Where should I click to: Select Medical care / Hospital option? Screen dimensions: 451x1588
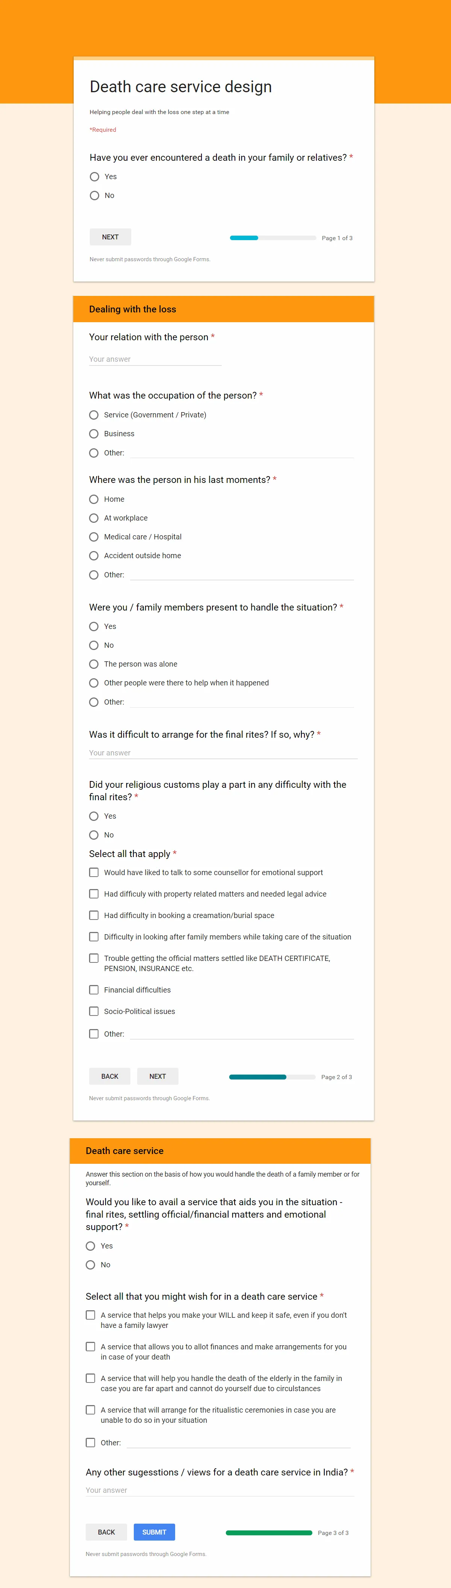[94, 537]
